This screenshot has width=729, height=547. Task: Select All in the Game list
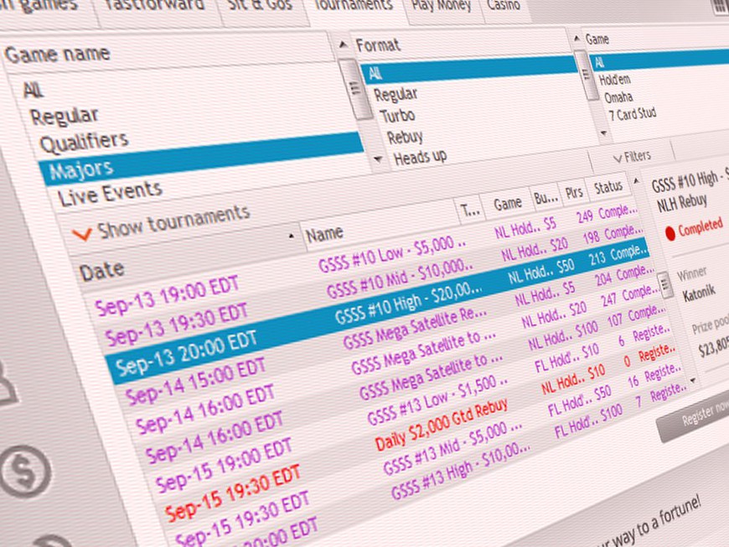click(x=659, y=60)
